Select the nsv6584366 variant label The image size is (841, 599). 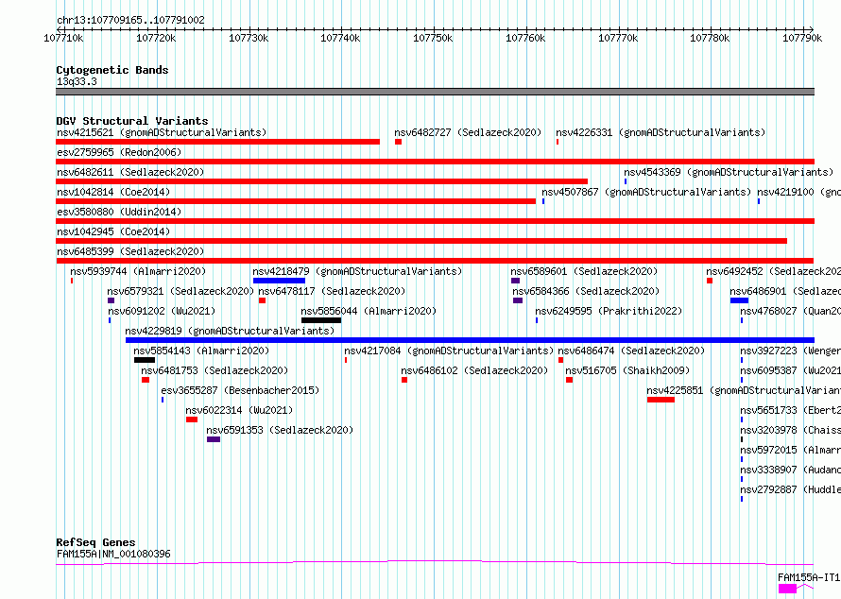[x=586, y=291]
